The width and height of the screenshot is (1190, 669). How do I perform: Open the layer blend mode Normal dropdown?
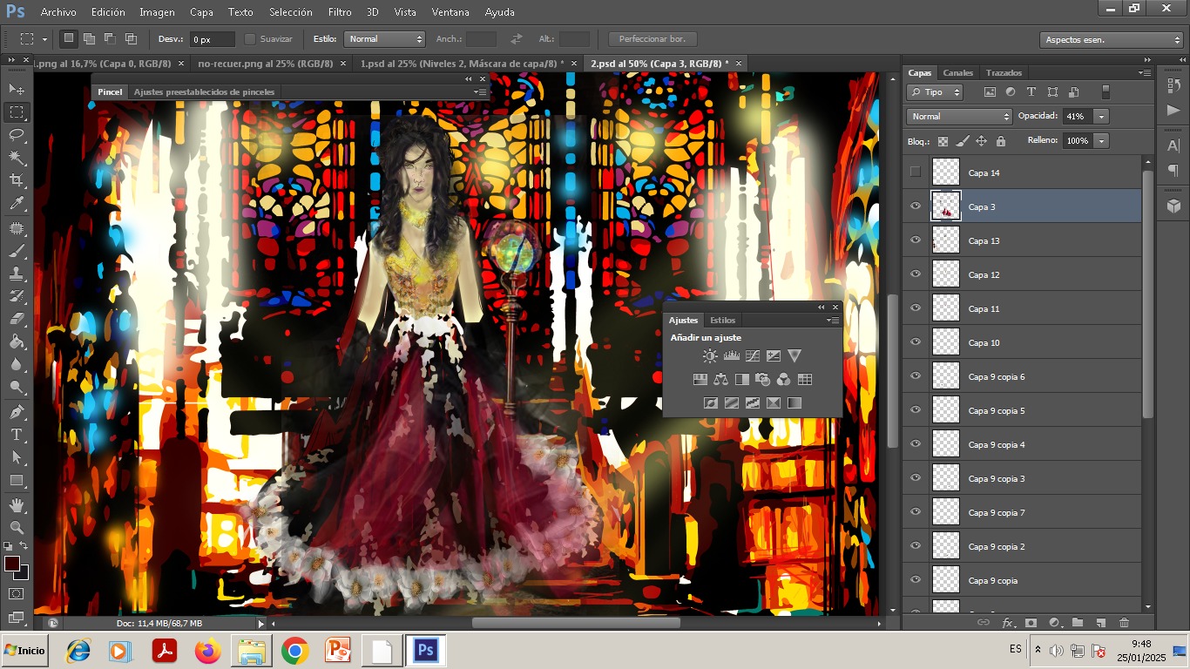pyautogui.click(x=958, y=116)
